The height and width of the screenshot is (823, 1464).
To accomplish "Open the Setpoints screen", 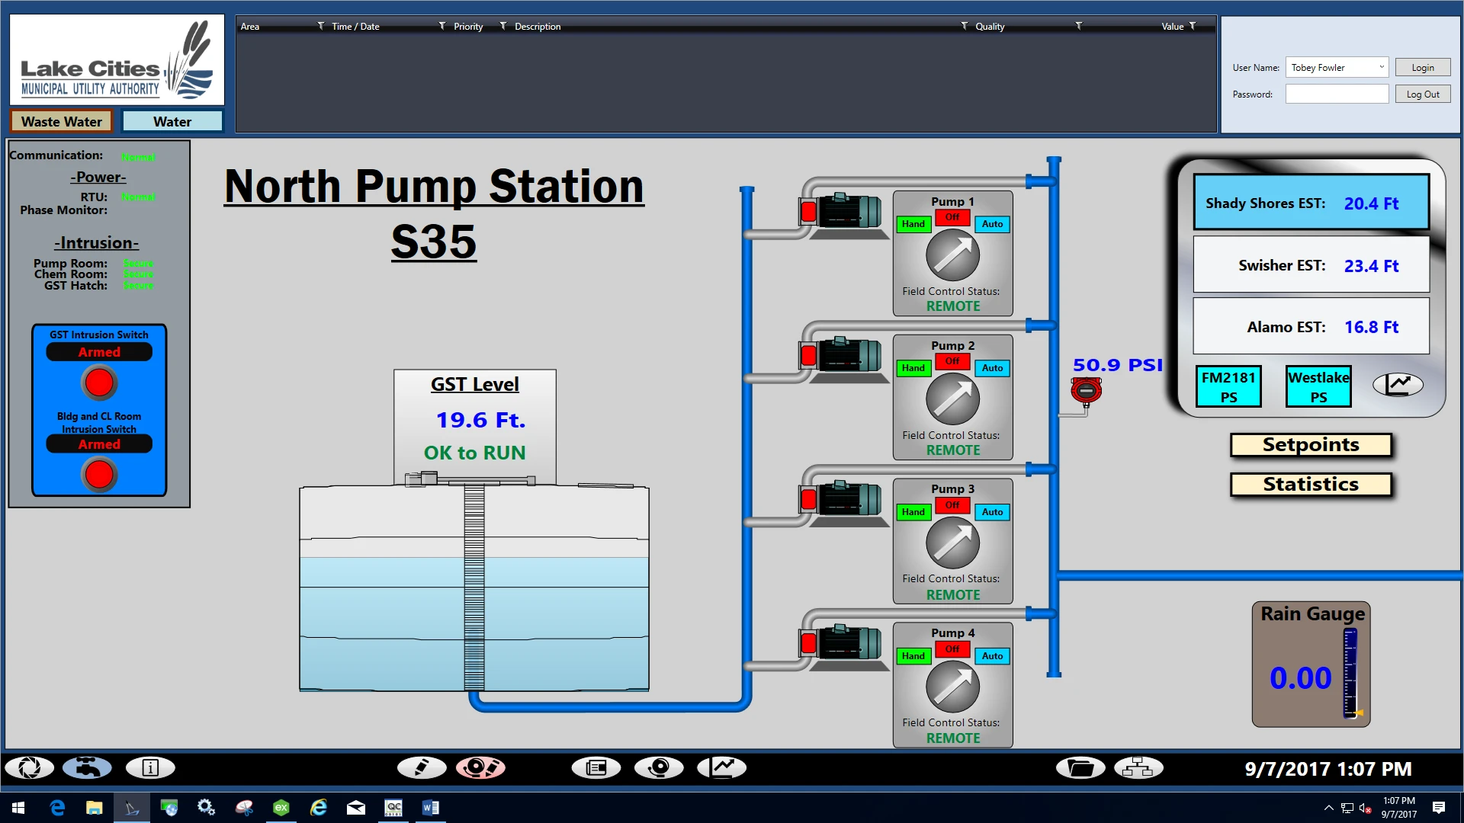I will tap(1311, 445).
